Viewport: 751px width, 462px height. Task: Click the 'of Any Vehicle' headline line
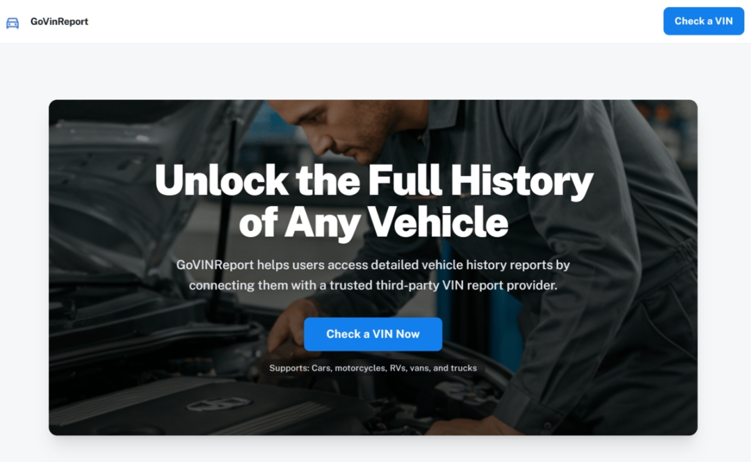point(373,222)
